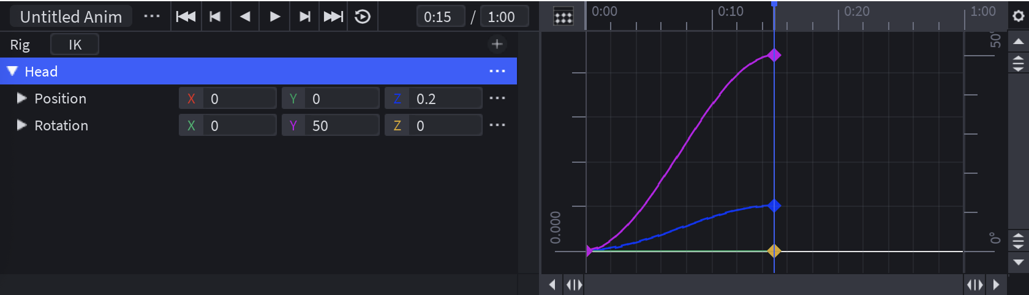Open the Head track options menu
The image size is (1029, 295).
[x=497, y=71]
